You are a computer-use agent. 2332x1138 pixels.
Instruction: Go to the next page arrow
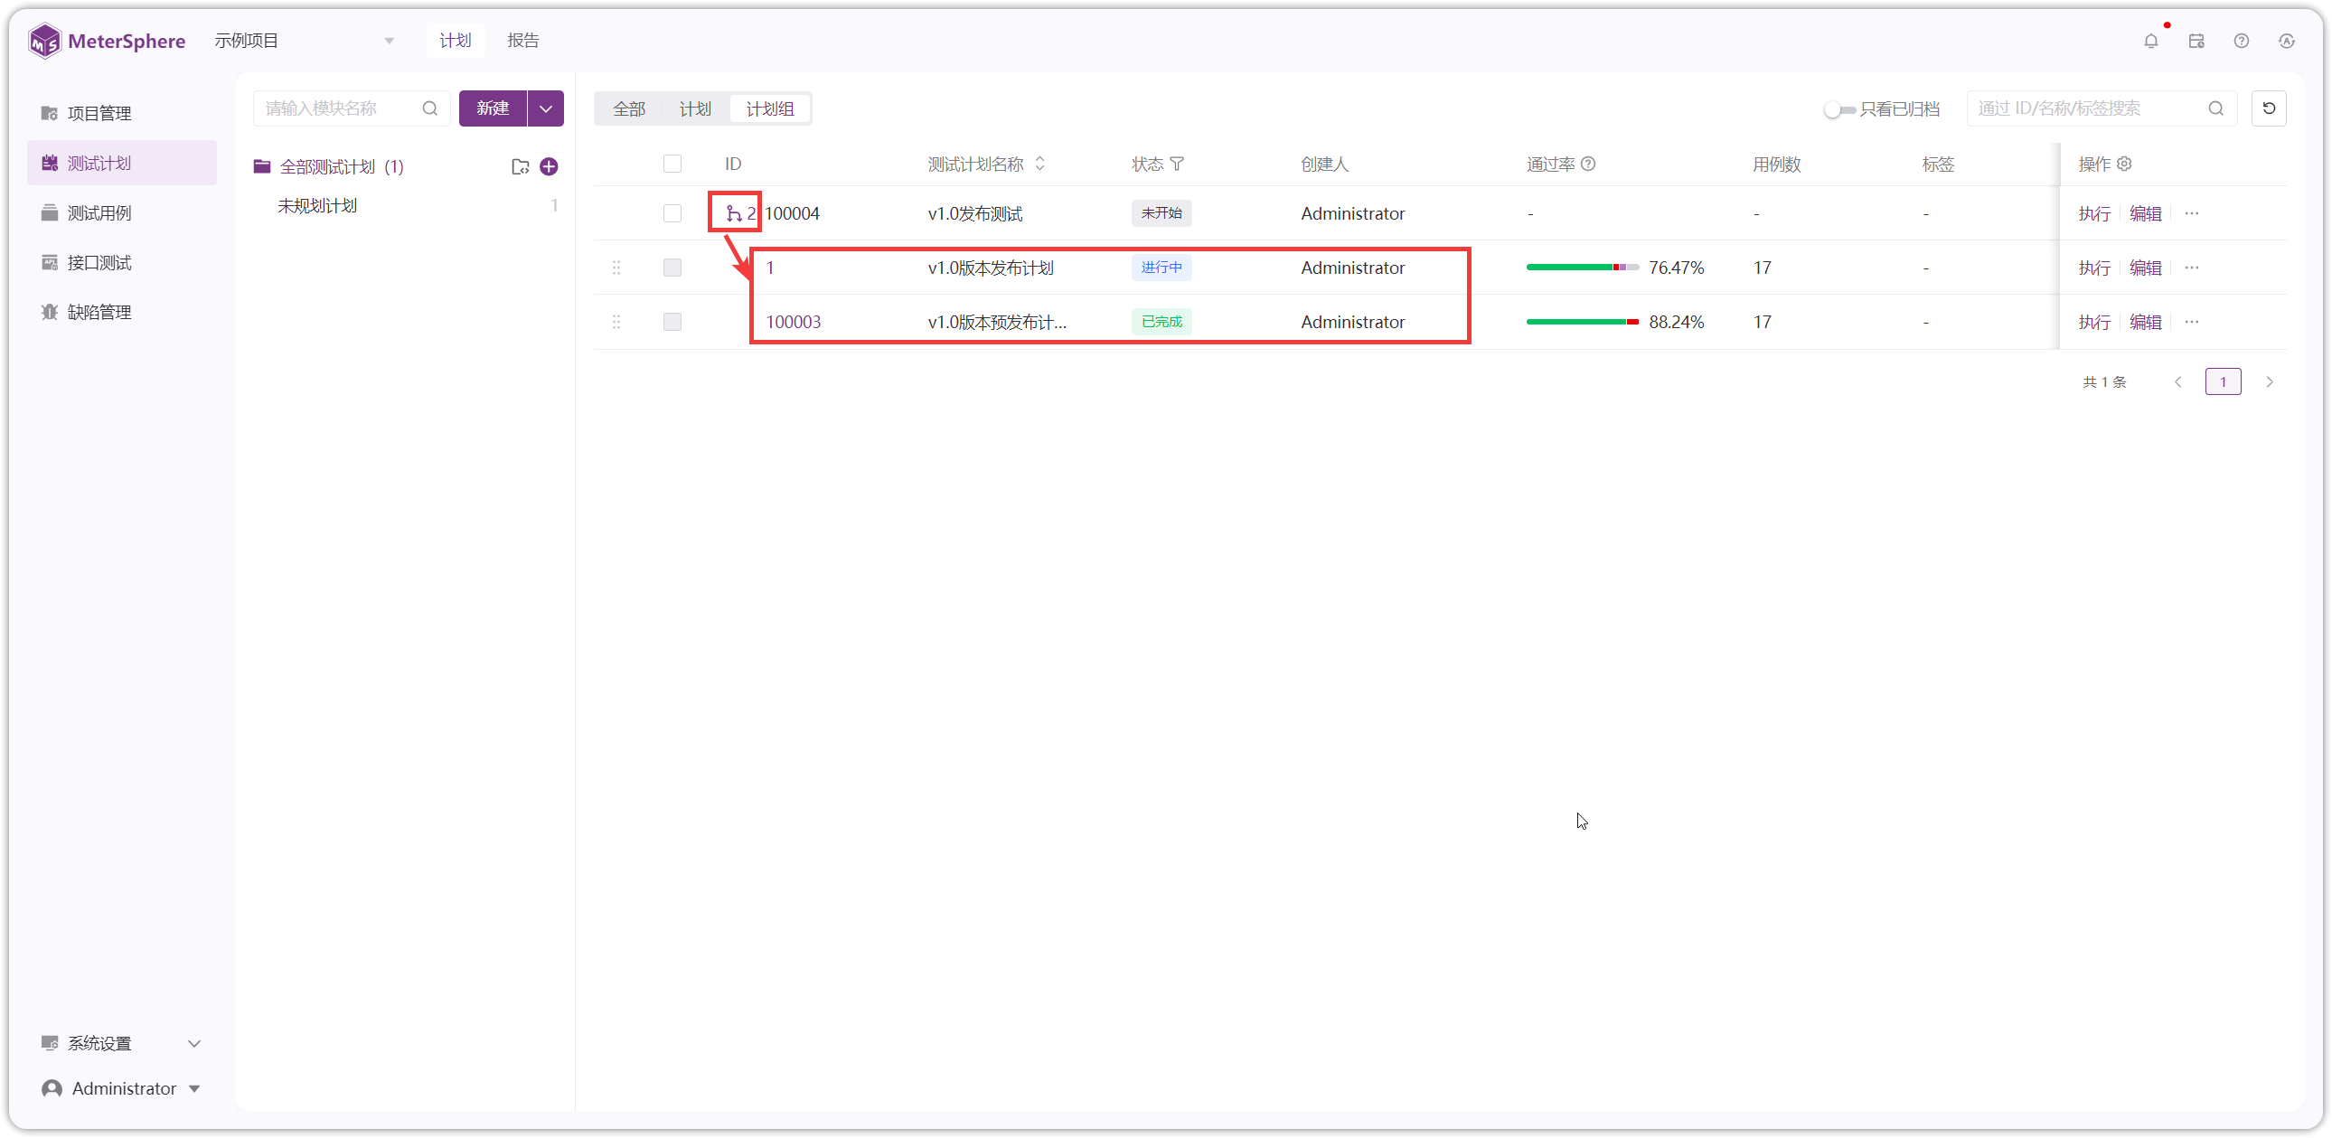2270,382
